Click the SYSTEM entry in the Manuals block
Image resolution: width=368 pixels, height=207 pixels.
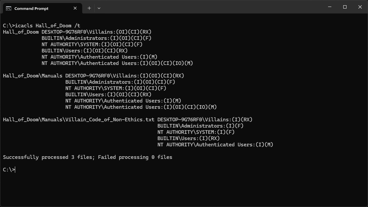click(x=116, y=88)
